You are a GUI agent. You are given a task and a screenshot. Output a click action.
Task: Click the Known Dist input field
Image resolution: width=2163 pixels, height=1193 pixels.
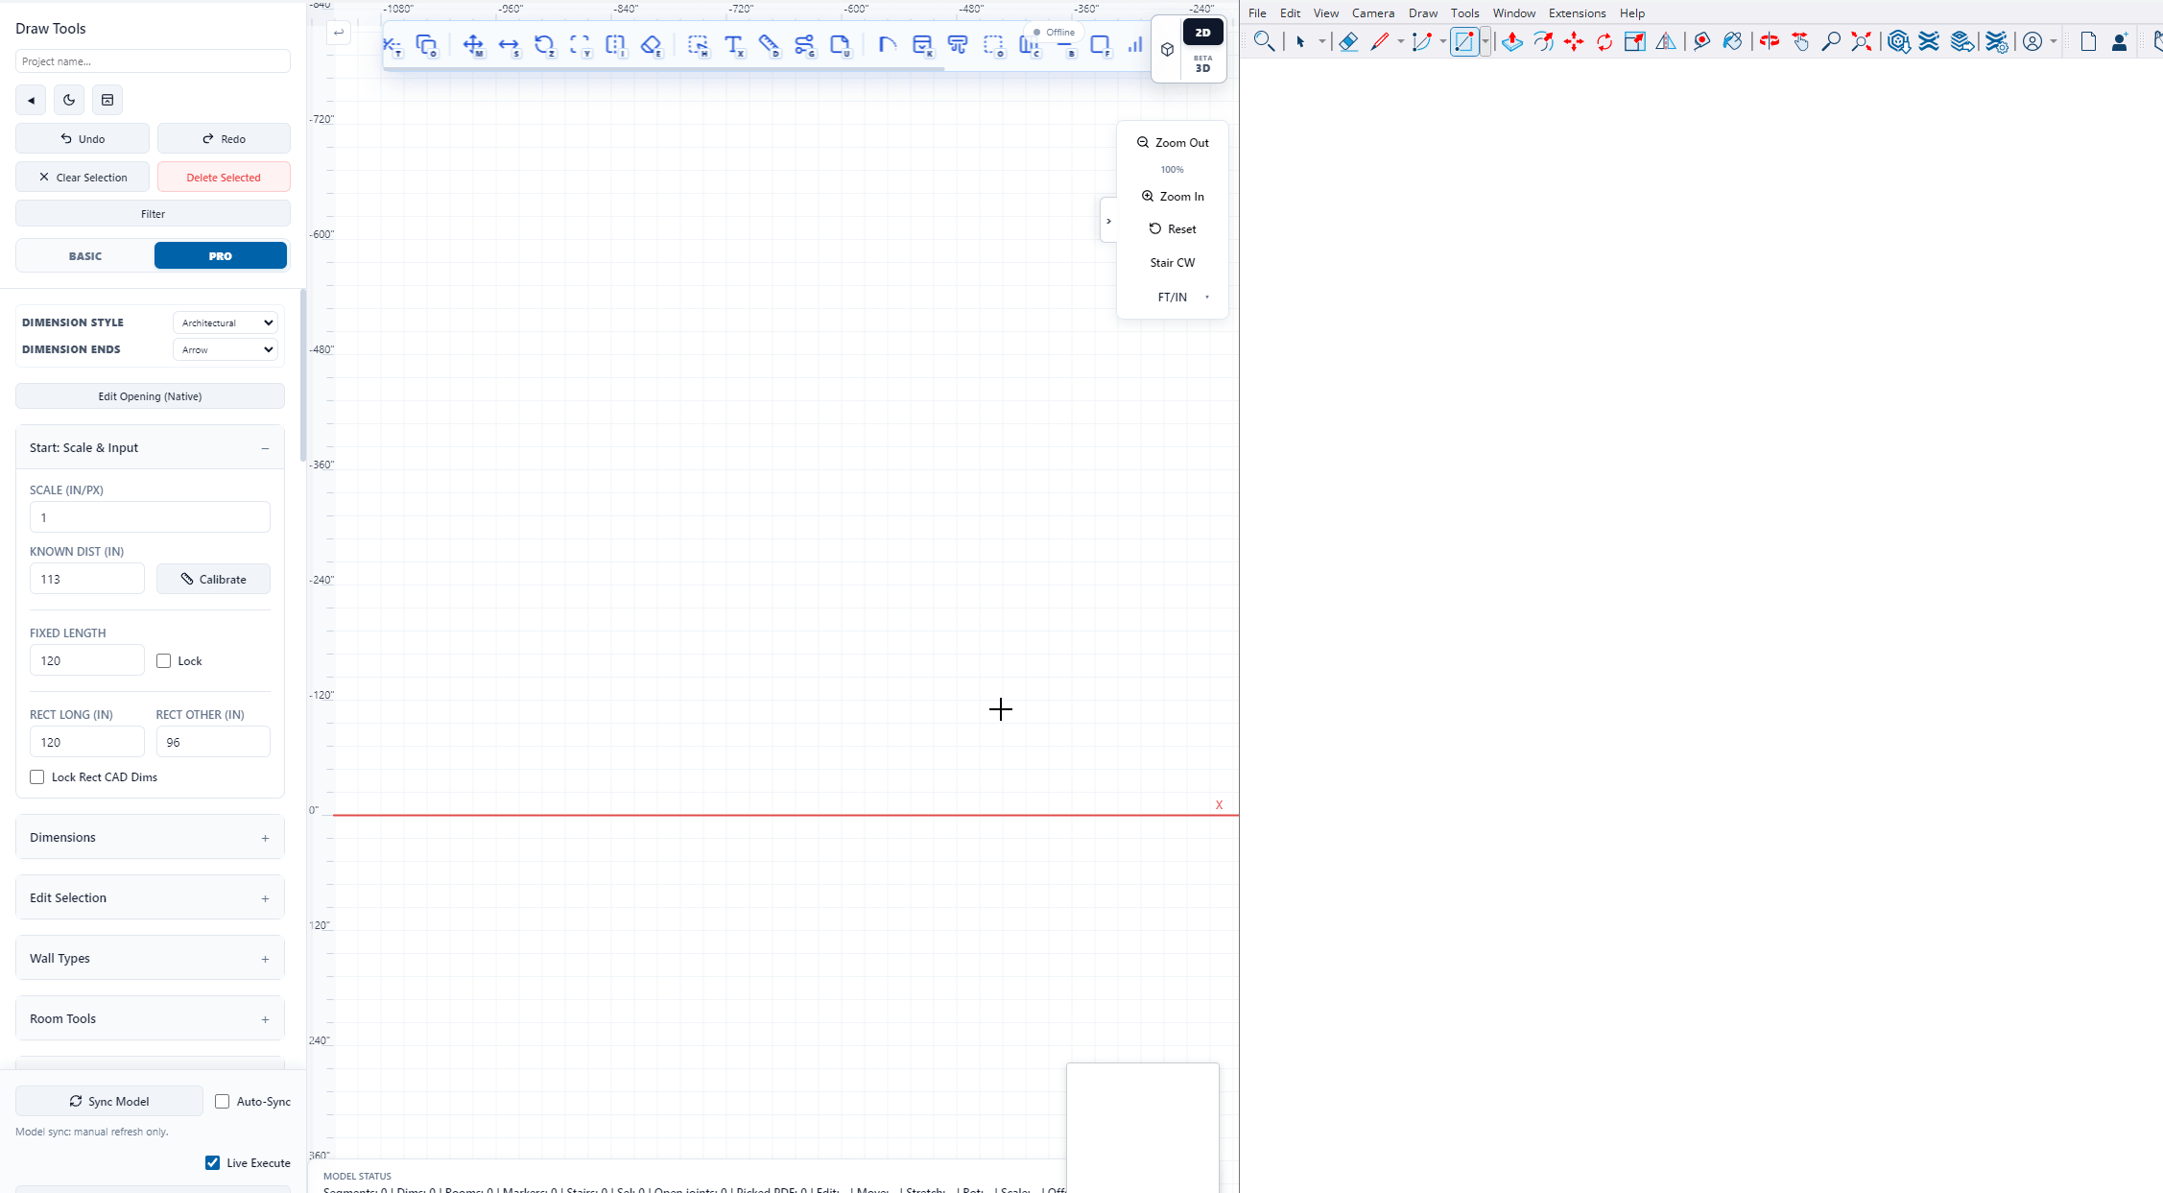pyautogui.click(x=87, y=579)
